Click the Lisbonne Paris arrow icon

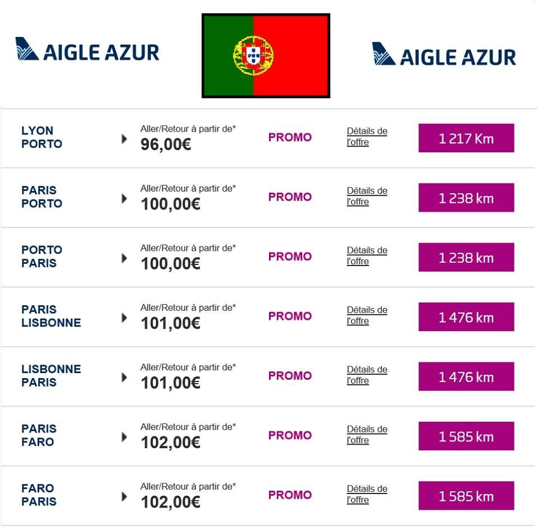click(x=124, y=378)
